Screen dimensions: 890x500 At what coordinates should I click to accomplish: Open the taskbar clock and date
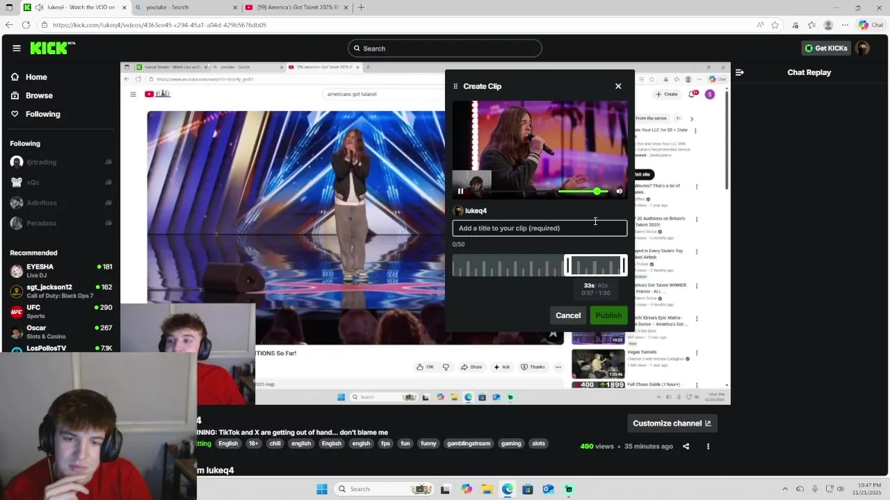point(866,489)
